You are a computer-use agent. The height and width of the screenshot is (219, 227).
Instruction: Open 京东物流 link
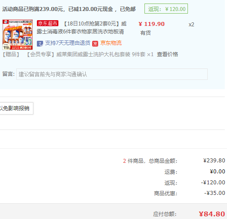(111, 43)
